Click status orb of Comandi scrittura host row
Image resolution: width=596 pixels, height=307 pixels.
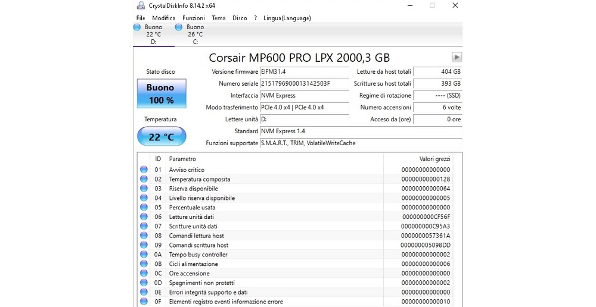coord(144,245)
